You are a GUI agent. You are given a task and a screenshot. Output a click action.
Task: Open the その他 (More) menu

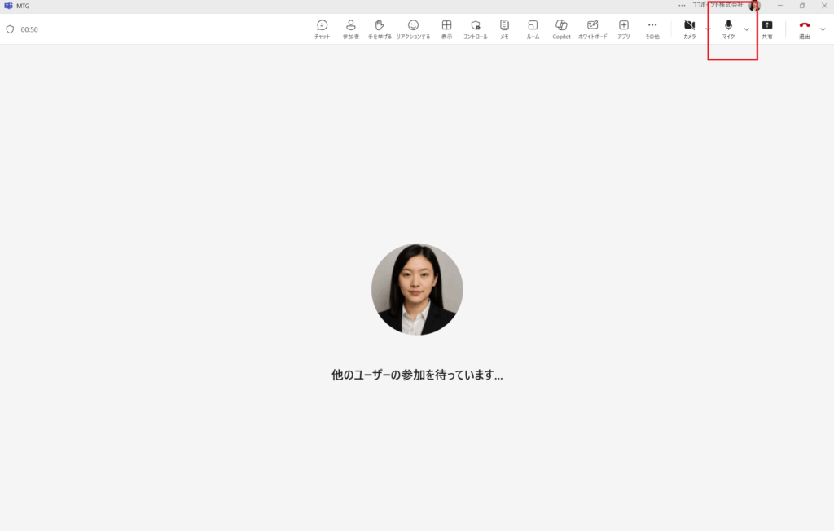[652, 29]
